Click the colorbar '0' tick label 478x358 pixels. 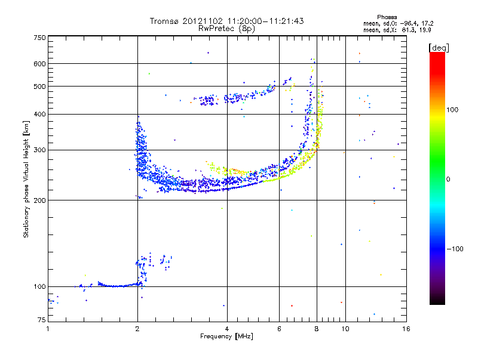click(x=448, y=180)
